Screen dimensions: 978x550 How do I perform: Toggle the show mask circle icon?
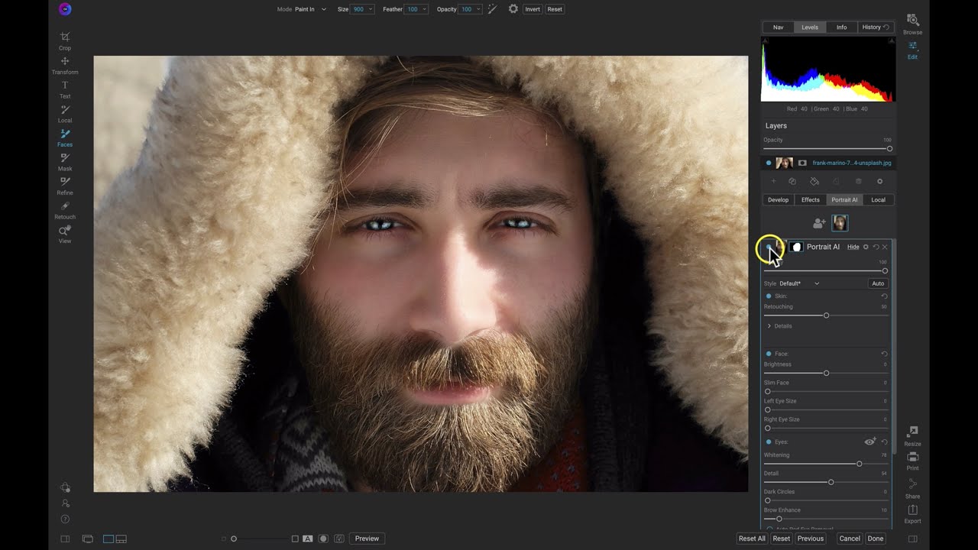(323, 539)
